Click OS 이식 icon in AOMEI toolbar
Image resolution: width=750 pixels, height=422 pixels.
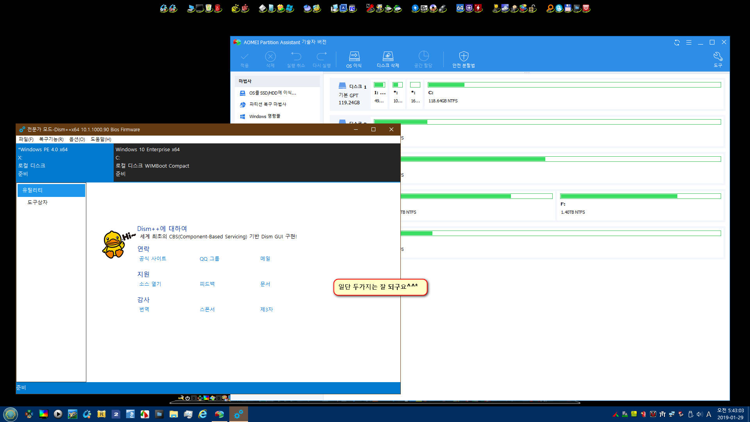pyautogui.click(x=354, y=59)
